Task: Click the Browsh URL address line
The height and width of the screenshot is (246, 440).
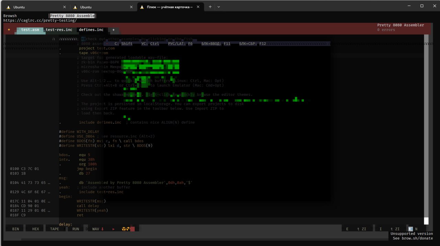Action: tap(40, 21)
